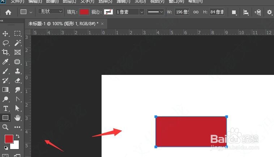Click the shape height H field

(x=217, y=12)
